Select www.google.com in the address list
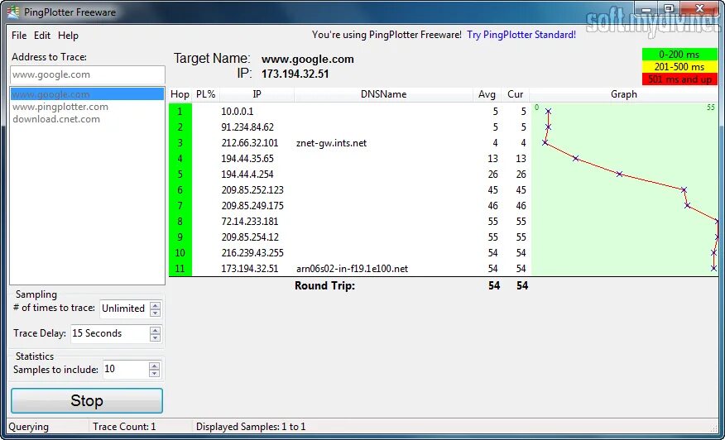The width and height of the screenshot is (725, 440). [87, 94]
